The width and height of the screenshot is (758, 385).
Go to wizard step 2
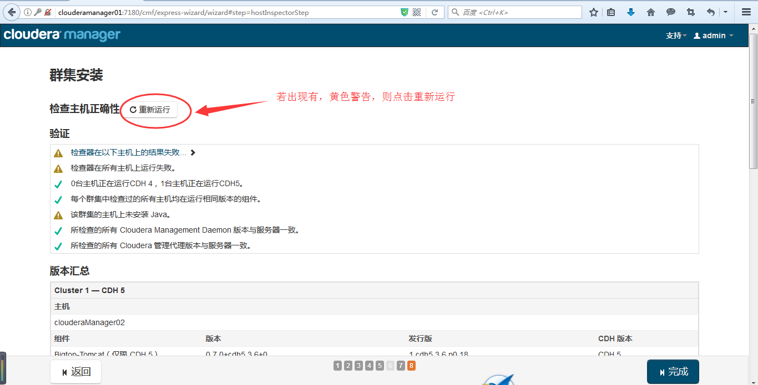coord(348,366)
